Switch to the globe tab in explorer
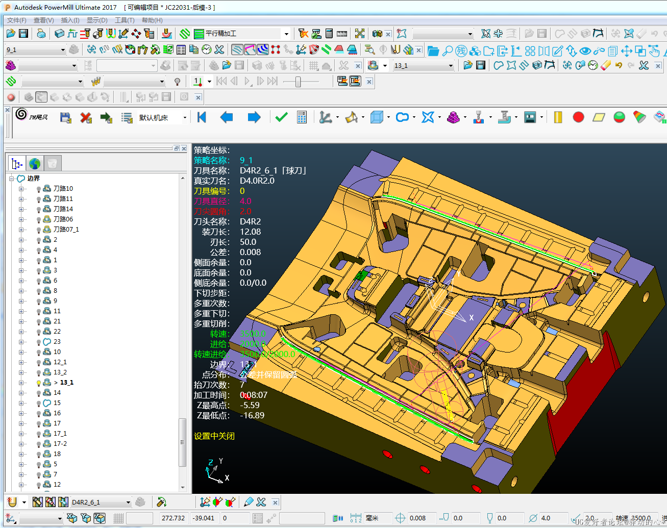 pyautogui.click(x=35, y=163)
